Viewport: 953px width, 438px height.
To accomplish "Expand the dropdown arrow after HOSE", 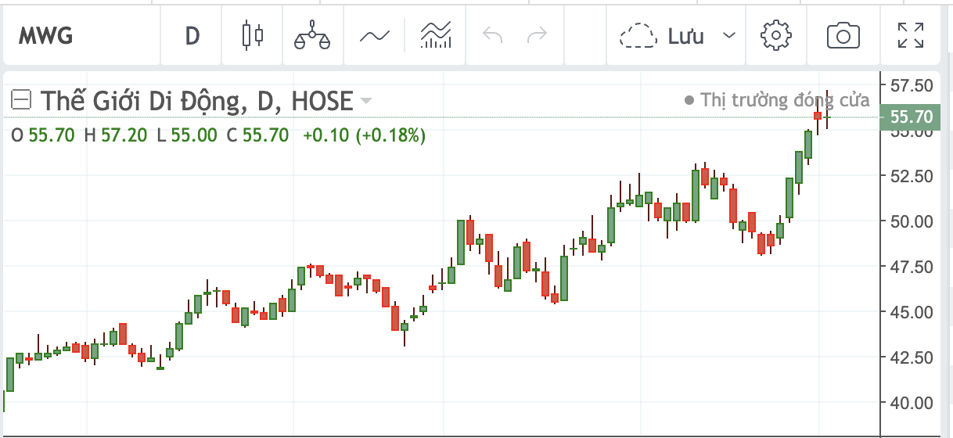I will 365,101.
